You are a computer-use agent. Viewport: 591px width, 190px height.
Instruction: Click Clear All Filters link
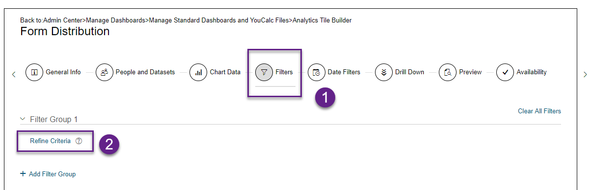(539, 111)
